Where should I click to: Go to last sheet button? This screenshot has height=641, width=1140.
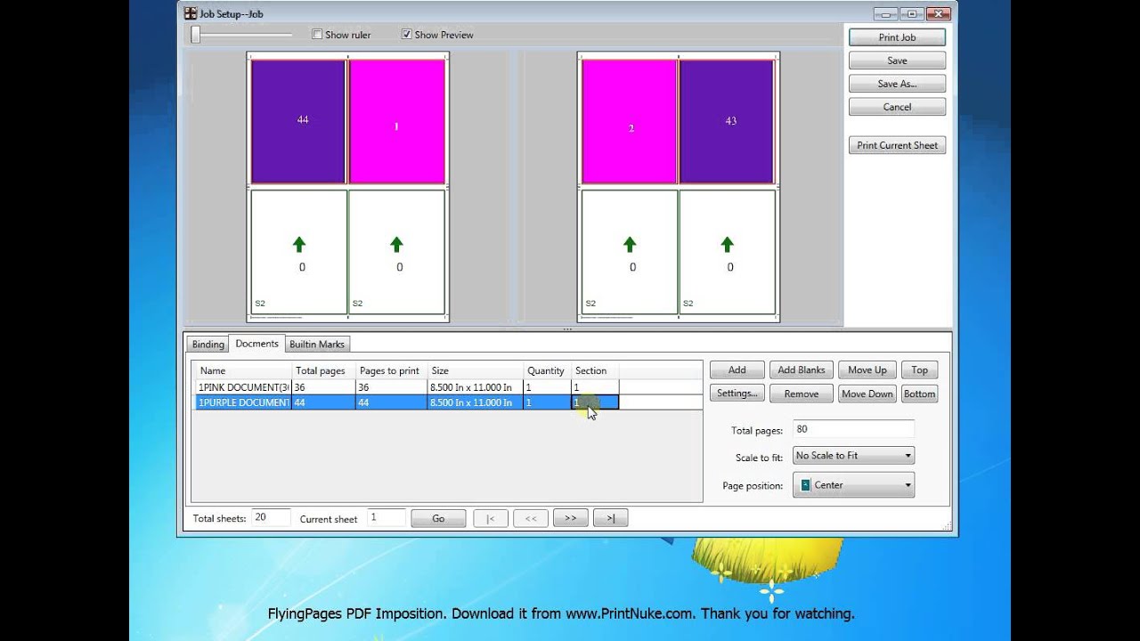click(x=610, y=518)
